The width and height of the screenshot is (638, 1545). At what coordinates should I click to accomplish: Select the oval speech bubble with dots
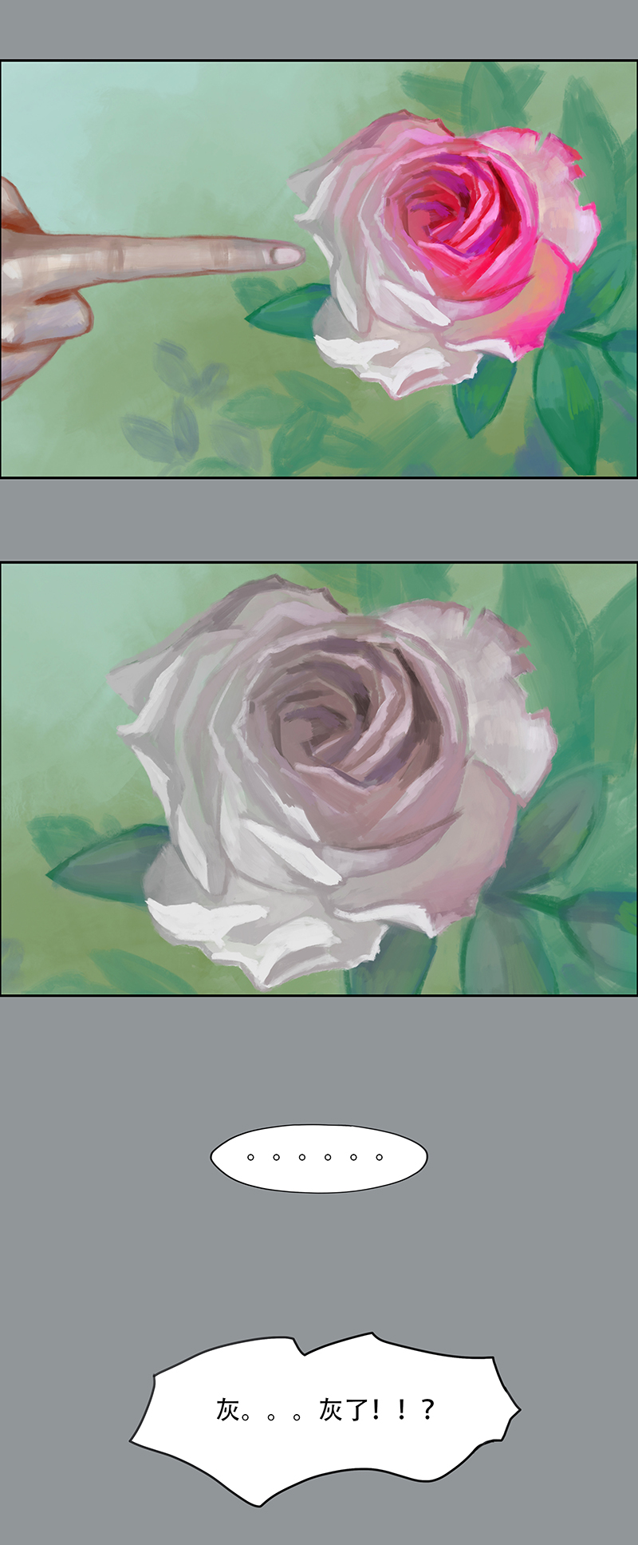[x=319, y=1158]
